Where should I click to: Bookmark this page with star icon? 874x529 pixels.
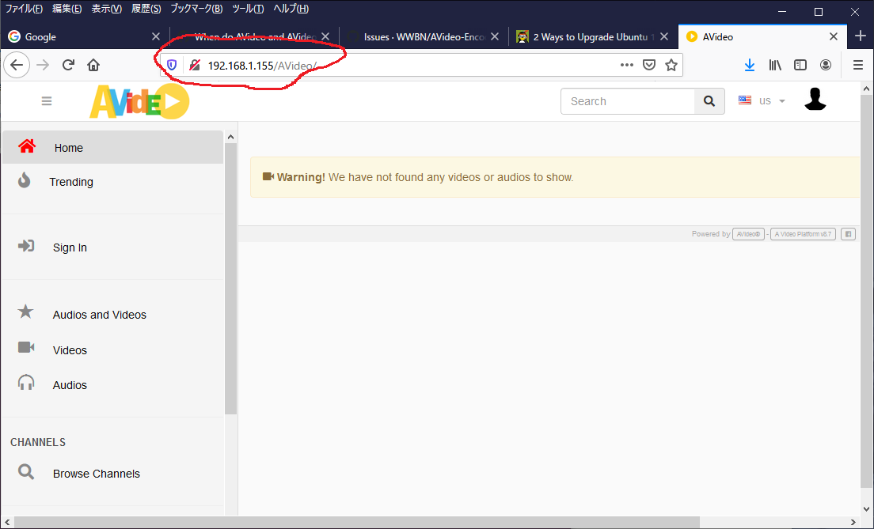click(671, 65)
